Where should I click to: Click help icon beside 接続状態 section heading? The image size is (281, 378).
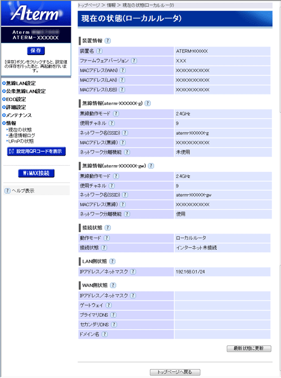click(x=108, y=227)
